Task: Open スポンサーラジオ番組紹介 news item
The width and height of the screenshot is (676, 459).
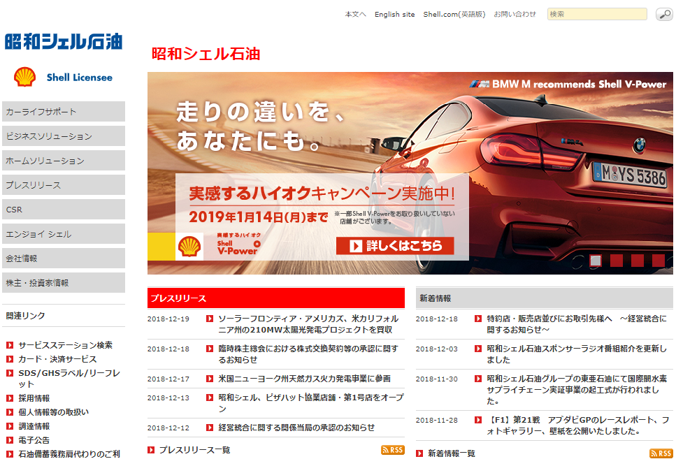Action: tap(577, 354)
